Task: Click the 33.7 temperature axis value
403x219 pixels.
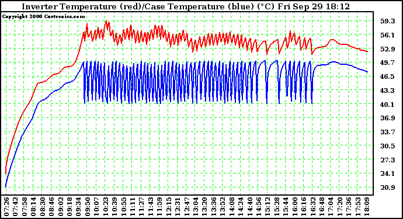Action: coord(388,132)
